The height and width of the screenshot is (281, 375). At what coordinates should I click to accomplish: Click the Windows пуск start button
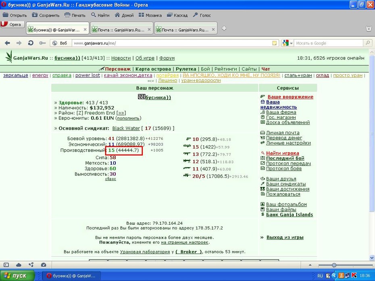(17, 276)
